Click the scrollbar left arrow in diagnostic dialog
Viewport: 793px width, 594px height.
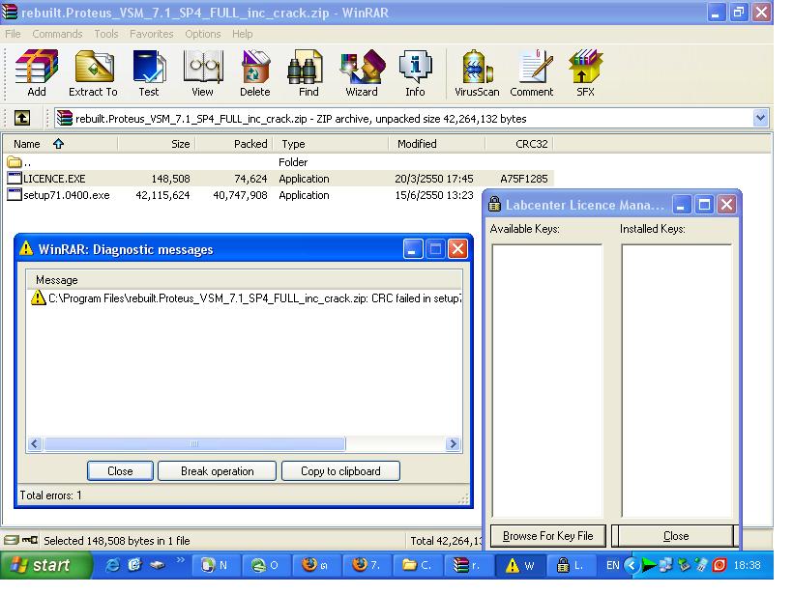35,444
